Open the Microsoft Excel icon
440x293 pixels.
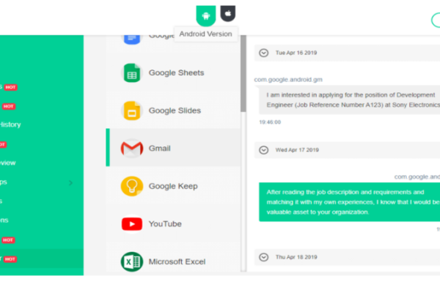(131, 262)
